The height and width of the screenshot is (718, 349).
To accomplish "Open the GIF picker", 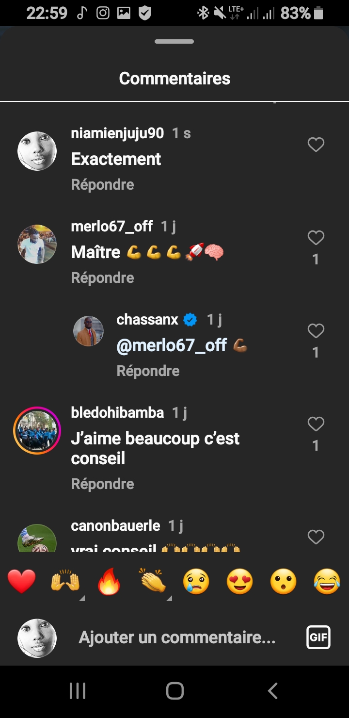I will click(318, 637).
